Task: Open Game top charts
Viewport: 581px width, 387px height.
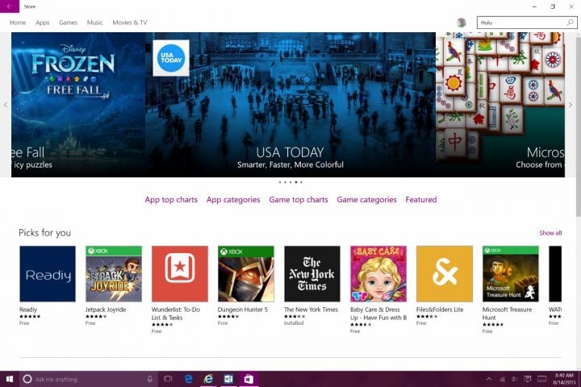Action: point(299,200)
